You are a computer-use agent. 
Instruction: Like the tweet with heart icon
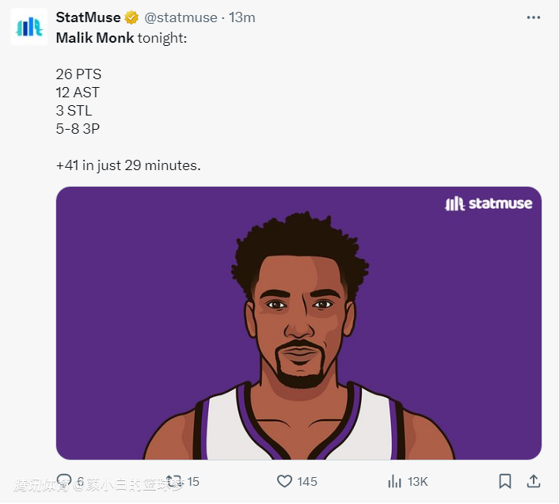(x=284, y=481)
